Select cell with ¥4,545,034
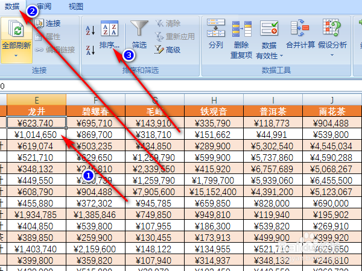The width and height of the screenshot is (362, 271). [332, 146]
